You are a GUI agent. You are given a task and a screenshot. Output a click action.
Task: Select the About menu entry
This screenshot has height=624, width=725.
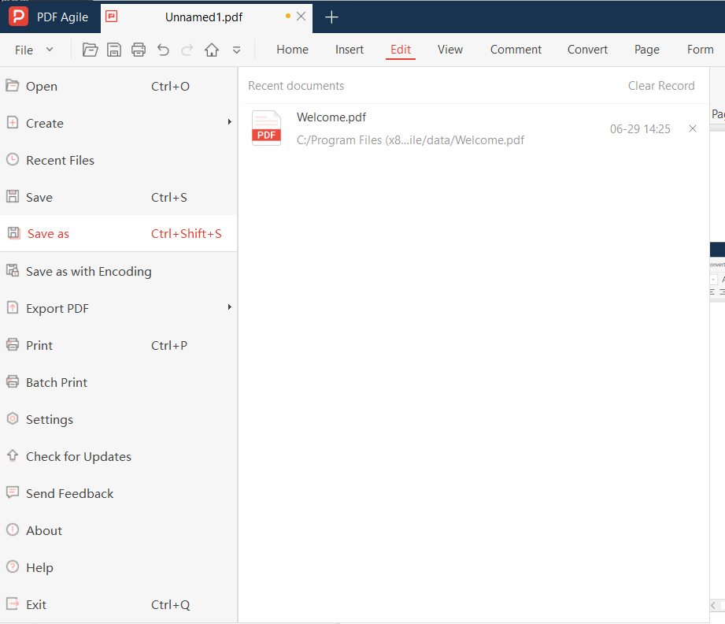coord(118,530)
